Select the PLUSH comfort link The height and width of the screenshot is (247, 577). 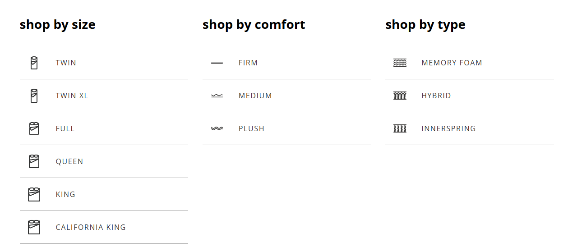[251, 129]
